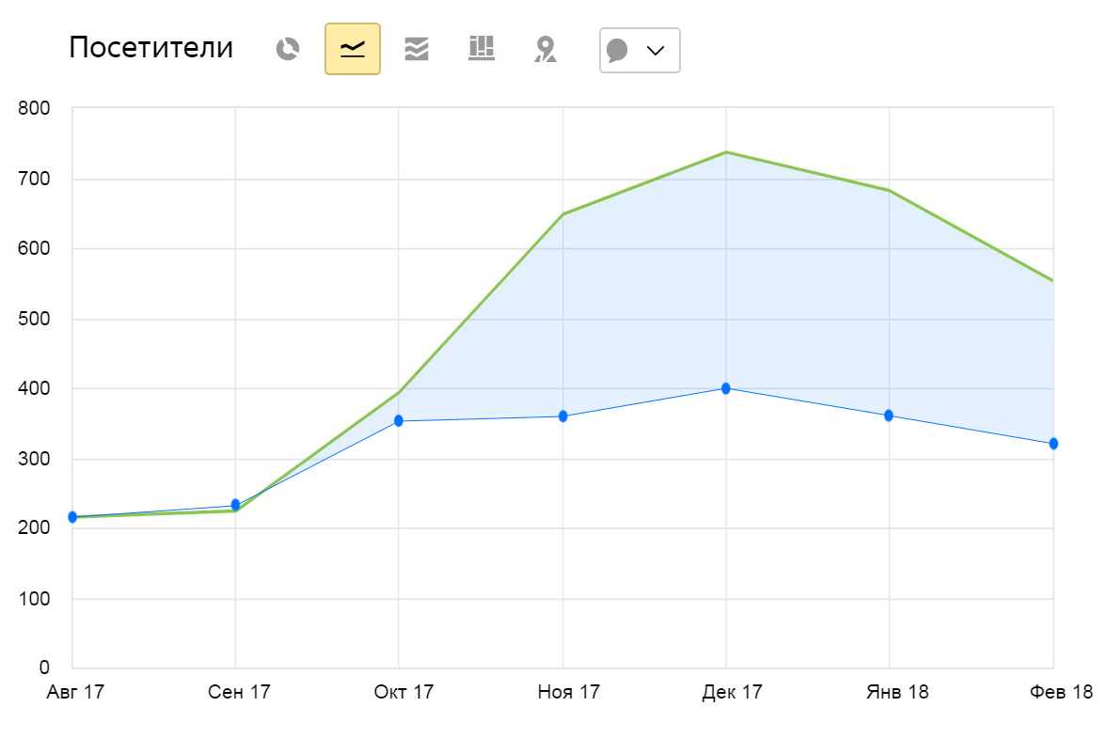The width and height of the screenshot is (1108, 738).
Task: Click the '700' y-axis value
Action: click(x=34, y=179)
